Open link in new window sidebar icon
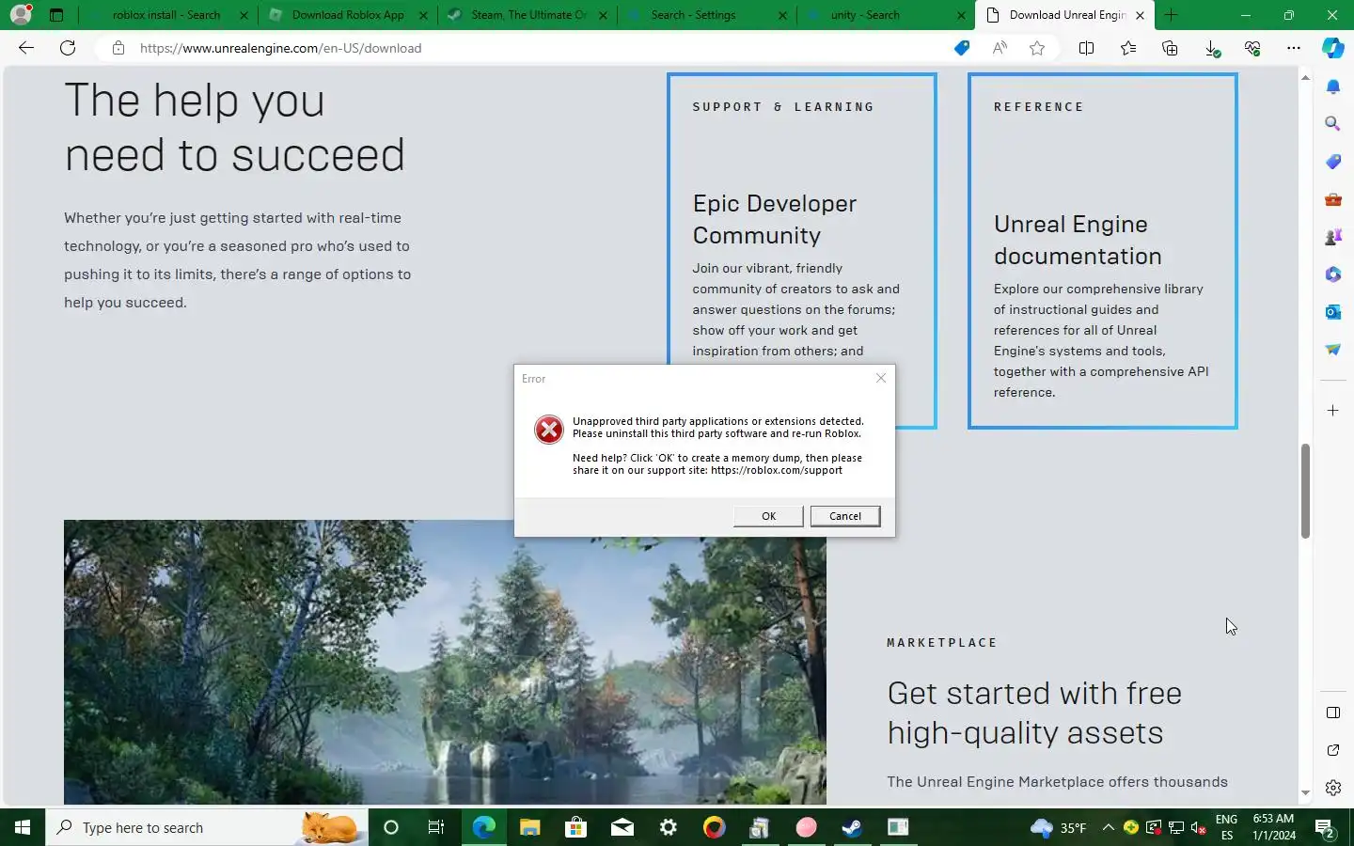 (1333, 750)
